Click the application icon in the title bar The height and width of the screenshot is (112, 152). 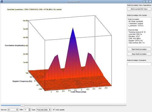2,2
